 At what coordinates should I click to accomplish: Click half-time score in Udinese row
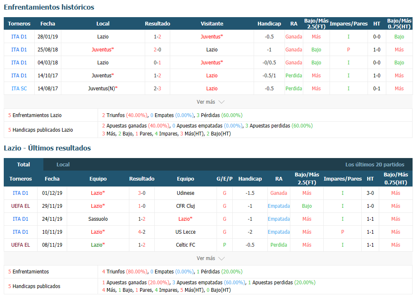coord(370,193)
